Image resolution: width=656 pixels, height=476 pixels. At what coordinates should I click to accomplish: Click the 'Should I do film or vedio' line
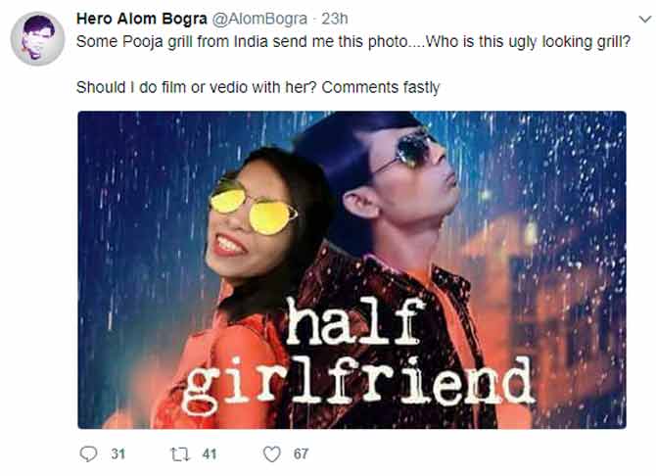[258, 87]
